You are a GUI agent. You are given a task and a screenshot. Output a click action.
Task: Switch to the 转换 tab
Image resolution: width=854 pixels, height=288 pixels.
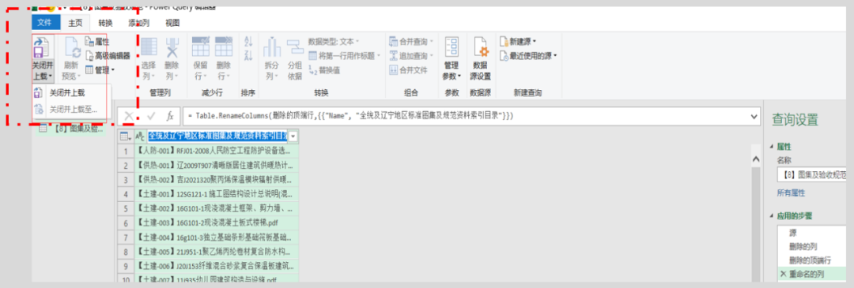(105, 23)
